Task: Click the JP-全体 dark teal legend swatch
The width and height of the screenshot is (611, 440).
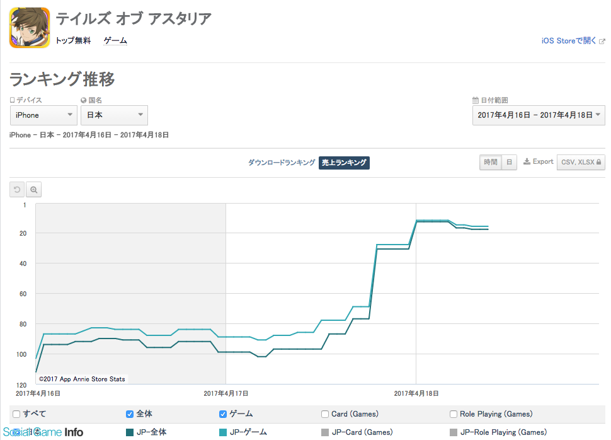Action: pos(130,432)
